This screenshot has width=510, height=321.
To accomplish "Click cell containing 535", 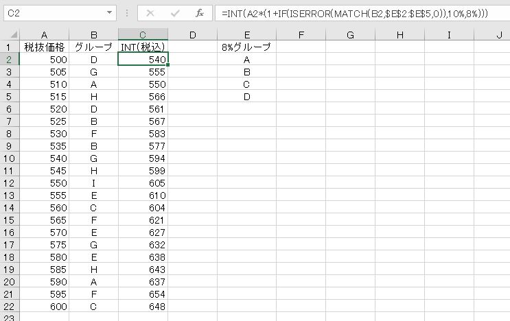I will (44, 146).
